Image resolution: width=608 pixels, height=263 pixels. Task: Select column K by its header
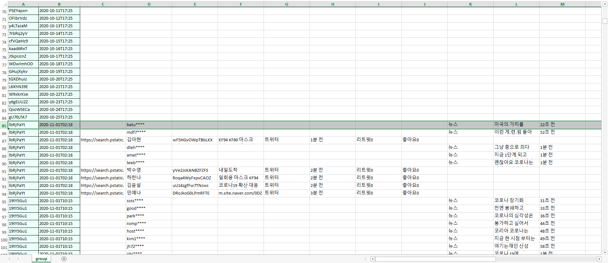[x=470, y=4]
